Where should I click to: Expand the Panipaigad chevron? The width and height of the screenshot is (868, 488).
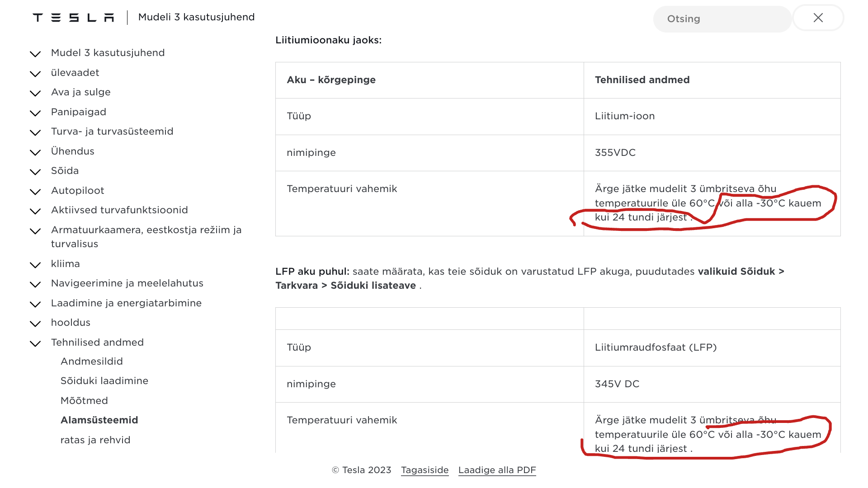35,113
